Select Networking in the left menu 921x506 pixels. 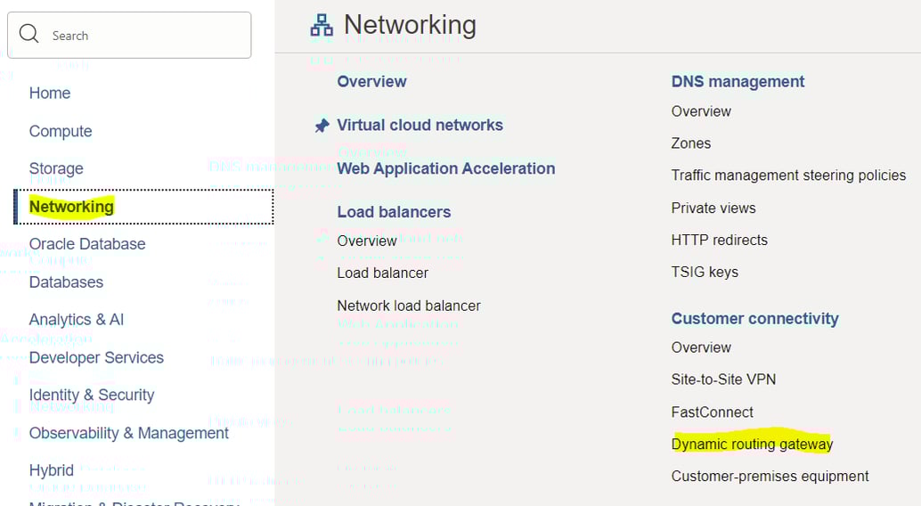(x=71, y=207)
